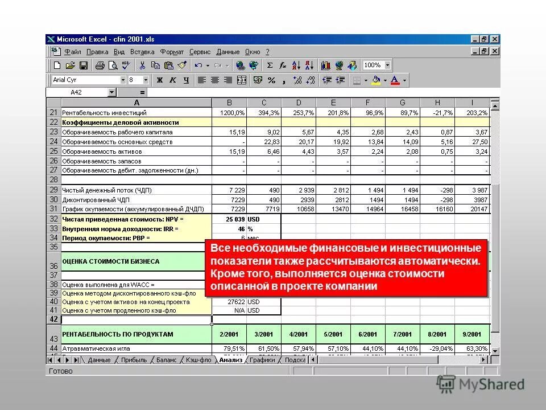Viewport: 546px width, 410px height.
Task: Save the workbook with the floppy disk icon
Action: tap(84, 65)
